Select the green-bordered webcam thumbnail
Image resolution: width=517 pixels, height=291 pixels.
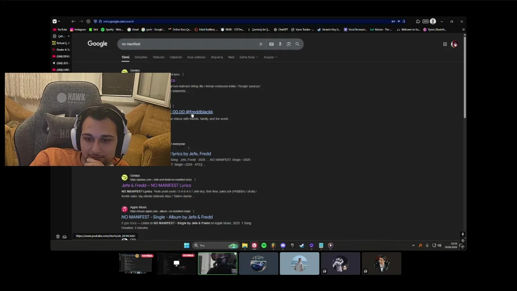(x=218, y=264)
